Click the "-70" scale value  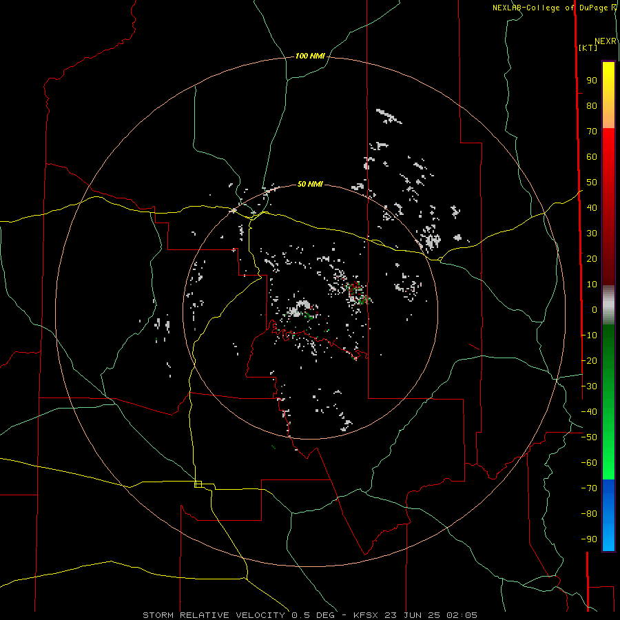click(589, 488)
